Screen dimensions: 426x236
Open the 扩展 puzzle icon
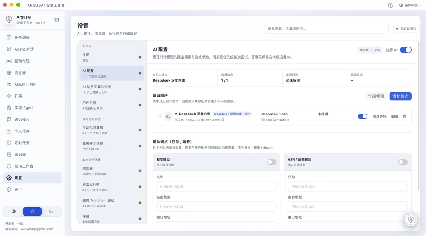tap(9, 96)
